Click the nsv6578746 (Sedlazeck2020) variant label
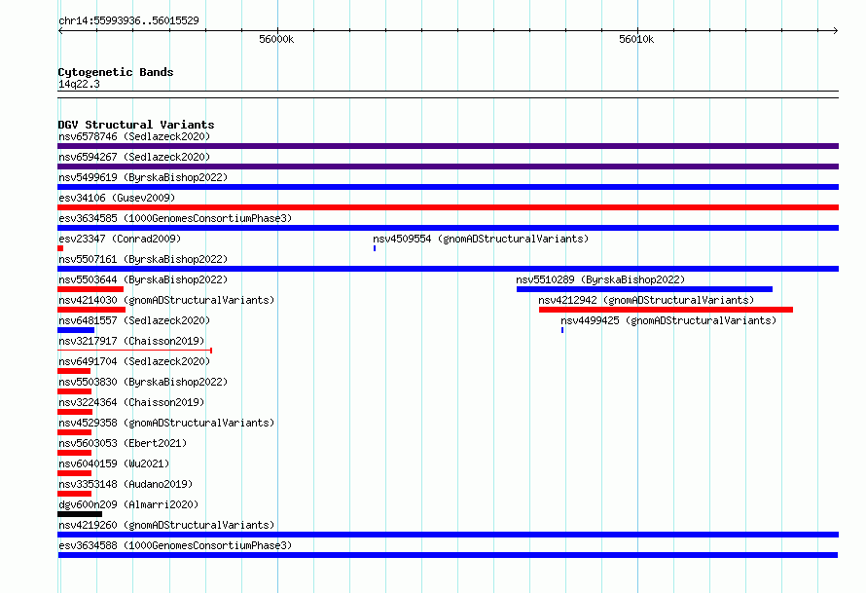The width and height of the screenshot is (866, 593). coord(134,136)
